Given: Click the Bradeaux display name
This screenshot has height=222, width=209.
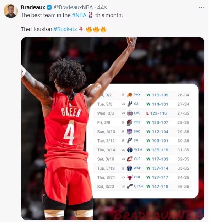Looking at the screenshot, I should pos(33,7).
